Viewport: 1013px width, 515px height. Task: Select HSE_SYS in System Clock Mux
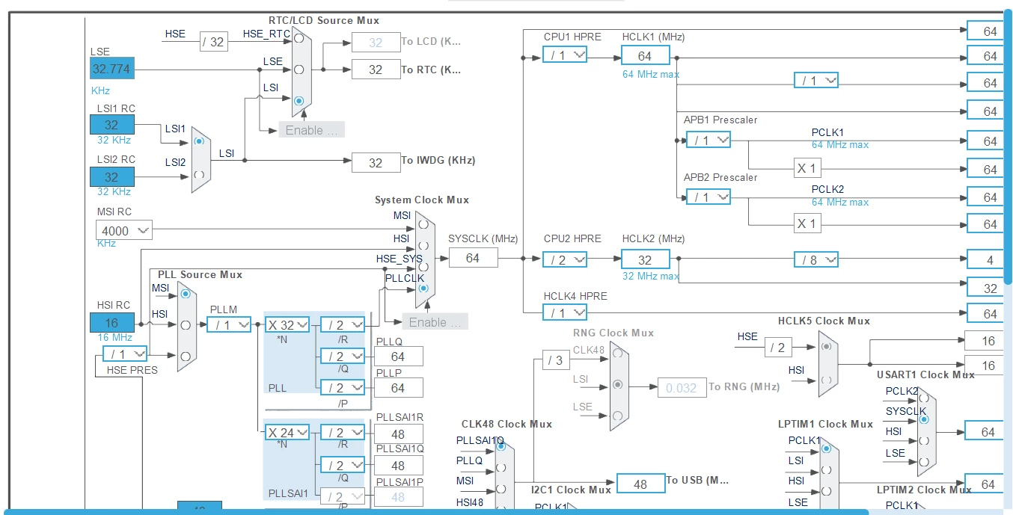(423, 266)
